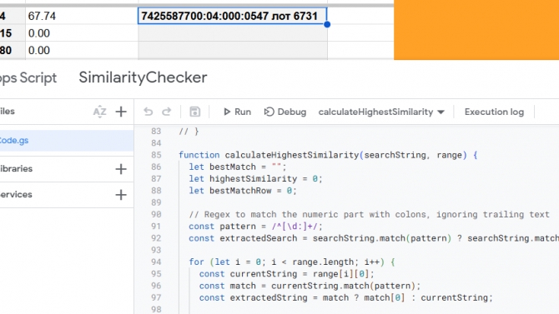This screenshot has height=314, width=559.
Task: Select spreadsheet cell showing 67.74
Action: [82, 16]
